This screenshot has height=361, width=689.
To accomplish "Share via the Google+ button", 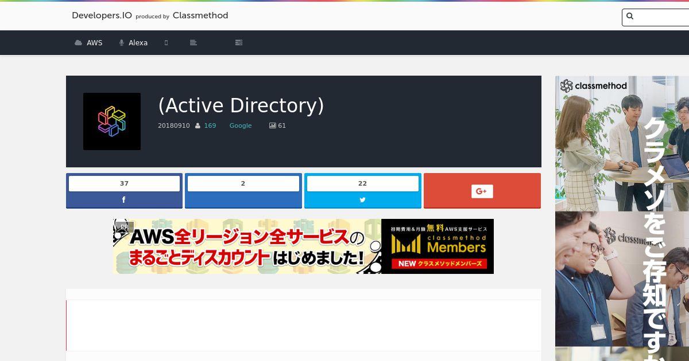I will click(482, 190).
